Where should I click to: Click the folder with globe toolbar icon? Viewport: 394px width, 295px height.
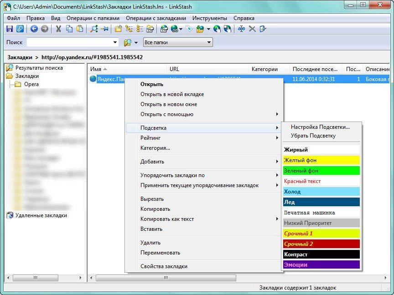pos(200,29)
